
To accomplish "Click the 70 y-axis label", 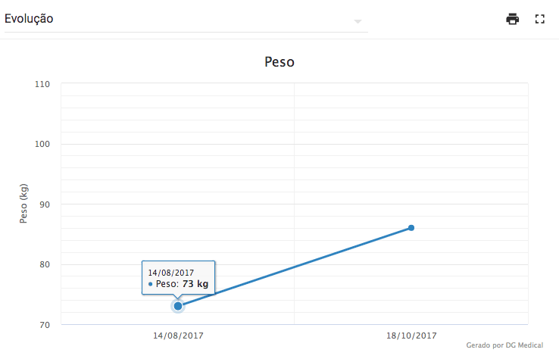I will pyautogui.click(x=44, y=325).
